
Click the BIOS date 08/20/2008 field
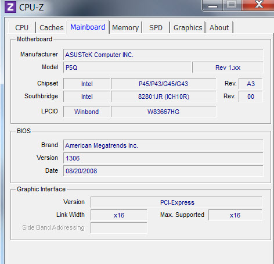click(x=163, y=171)
